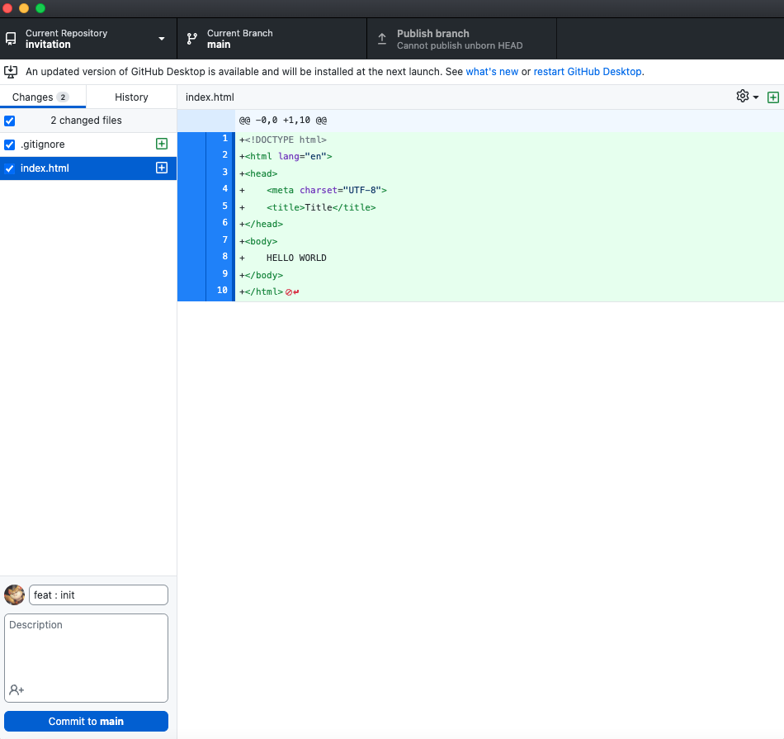Uncheck the index.html file checkbox
Image resolution: width=784 pixels, height=739 pixels.
point(10,168)
